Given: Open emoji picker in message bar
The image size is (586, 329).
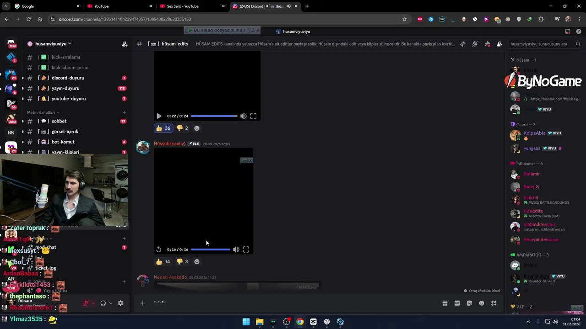Looking at the screenshot, I should pos(482,303).
